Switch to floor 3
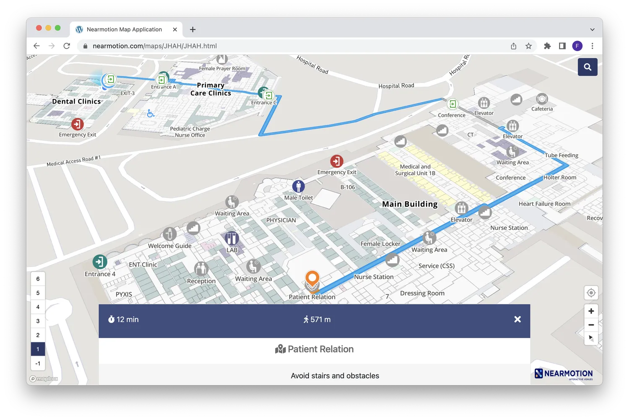 point(38,321)
